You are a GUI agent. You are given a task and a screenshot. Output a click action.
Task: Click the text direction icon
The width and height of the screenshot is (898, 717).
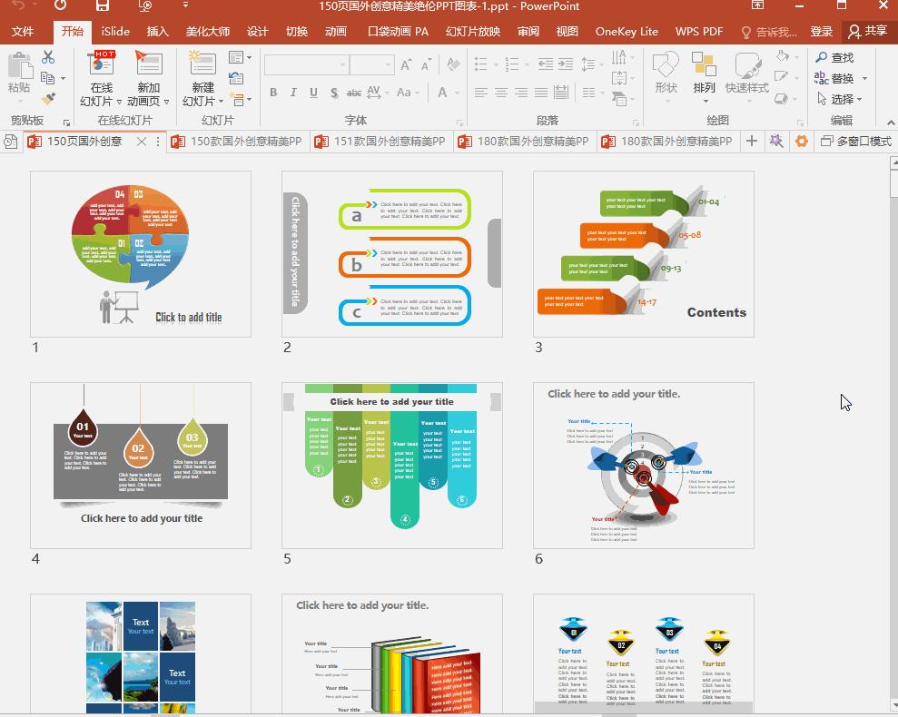pyautogui.click(x=619, y=57)
